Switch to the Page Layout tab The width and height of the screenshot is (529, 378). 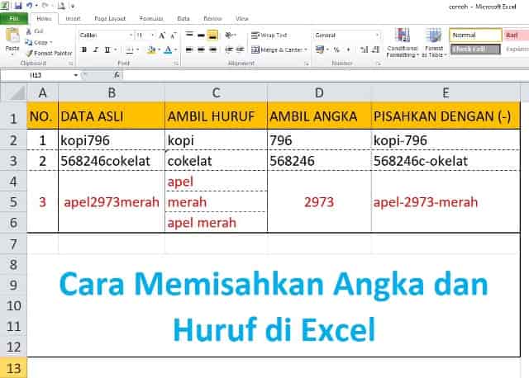(110, 18)
